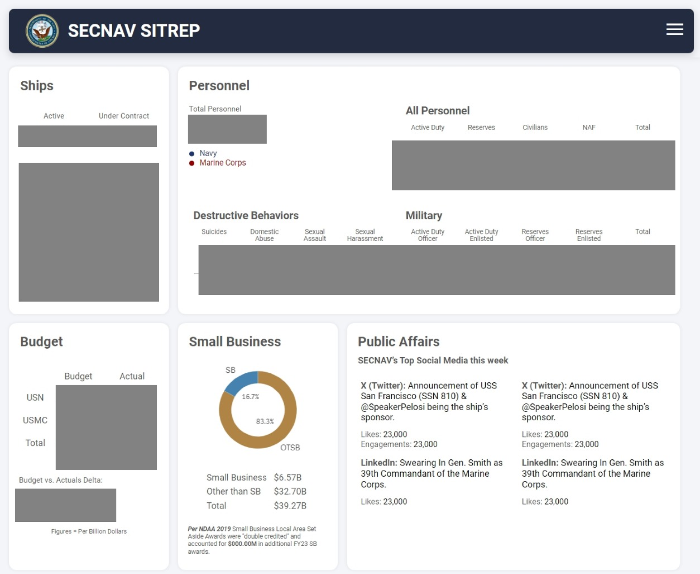Select the Navy legend bullet icon

tap(192, 153)
